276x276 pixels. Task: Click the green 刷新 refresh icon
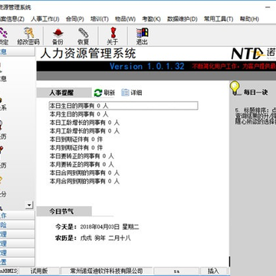pos(98,93)
